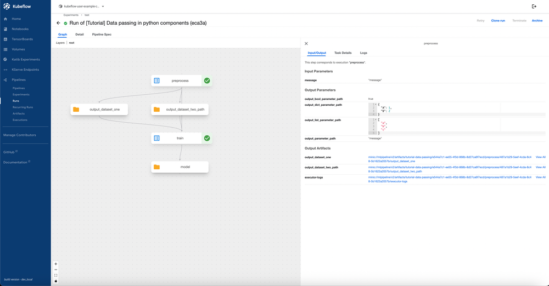Zoom out on the graph canvas

pyautogui.click(x=55, y=270)
